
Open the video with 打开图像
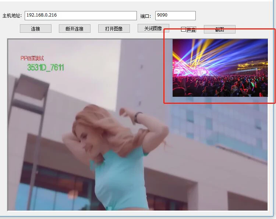[114, 29]
